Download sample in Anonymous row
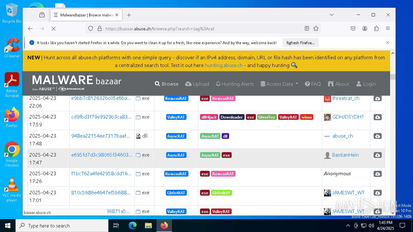 pyautogui.click(x=378, y=174)
